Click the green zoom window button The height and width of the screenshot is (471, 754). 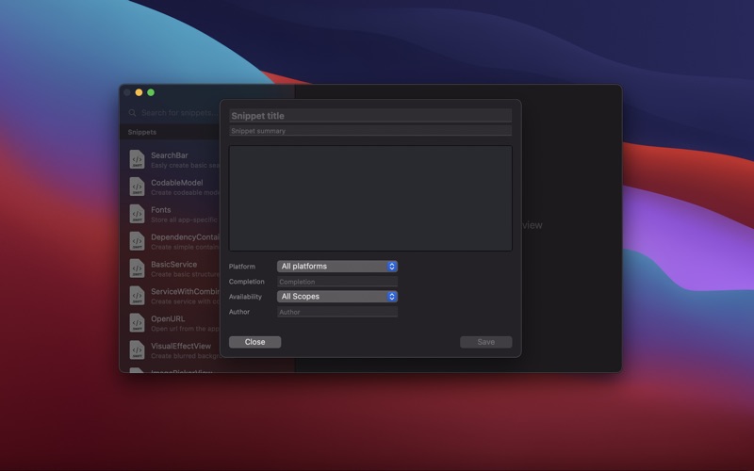click(x=151, y=92)
